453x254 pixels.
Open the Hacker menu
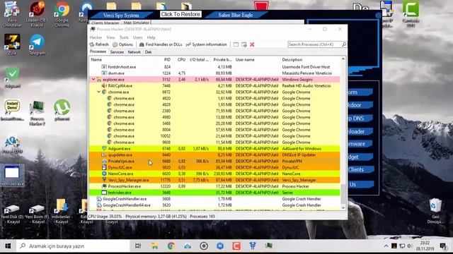(x=96, y=37)
